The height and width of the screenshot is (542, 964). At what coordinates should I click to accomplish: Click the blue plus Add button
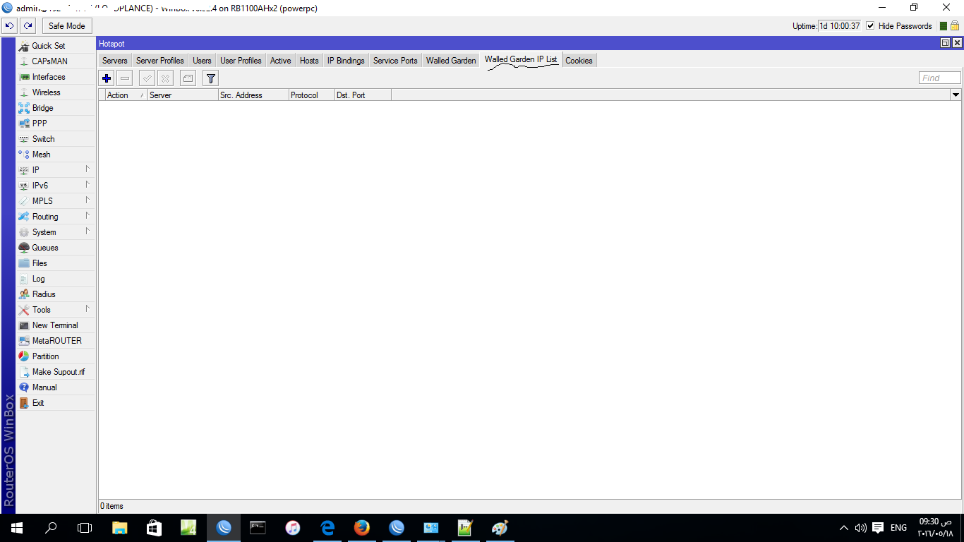(107, 78)
